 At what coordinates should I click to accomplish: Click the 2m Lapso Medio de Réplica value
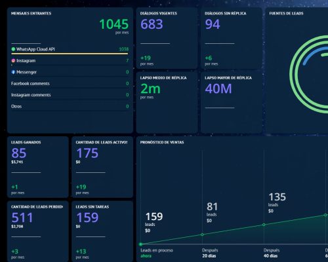point(150,88)
